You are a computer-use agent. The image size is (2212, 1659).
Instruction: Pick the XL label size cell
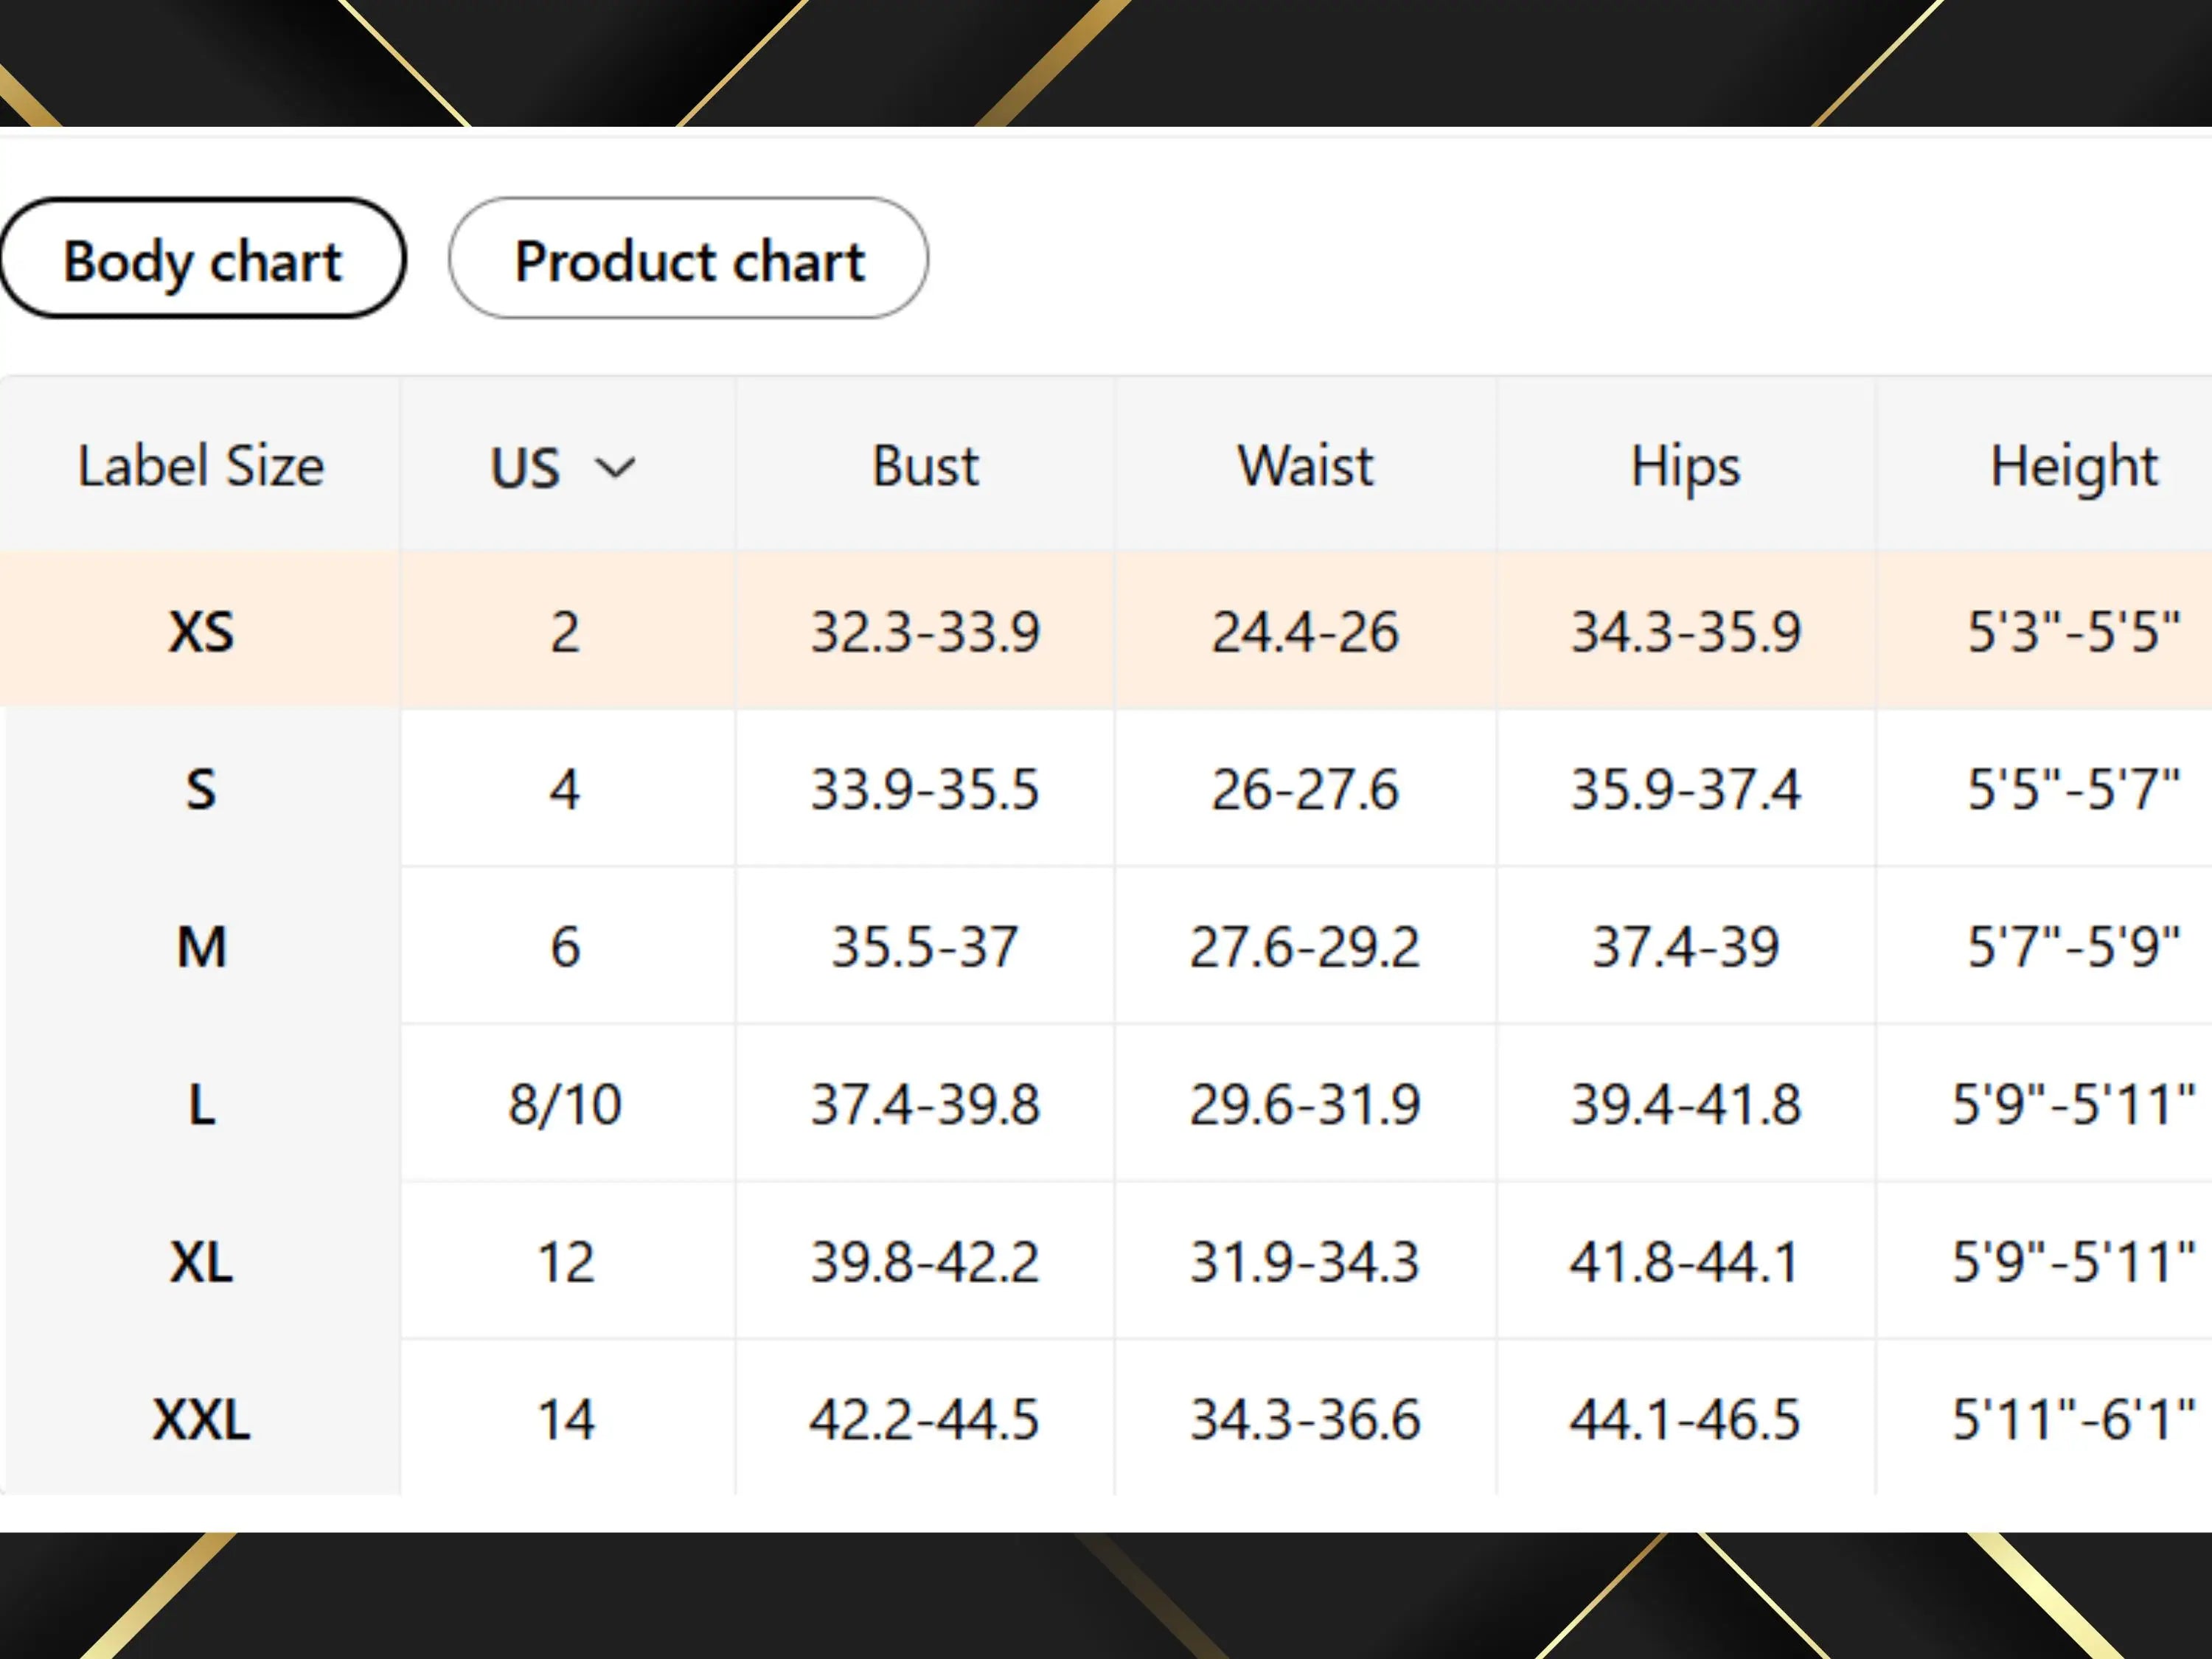coord(201,1261)
